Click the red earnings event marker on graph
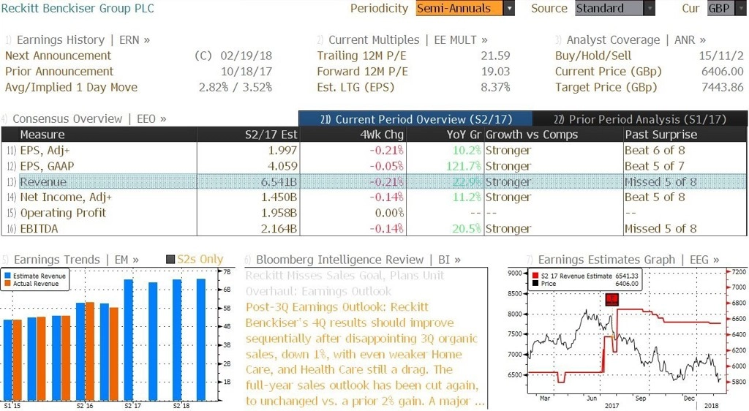 coord(612,299)
